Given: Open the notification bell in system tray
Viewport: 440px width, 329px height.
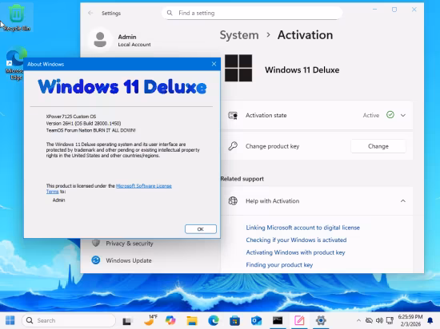Looking at the screenshot, I should pyautogui.click(x=430, y=320).
